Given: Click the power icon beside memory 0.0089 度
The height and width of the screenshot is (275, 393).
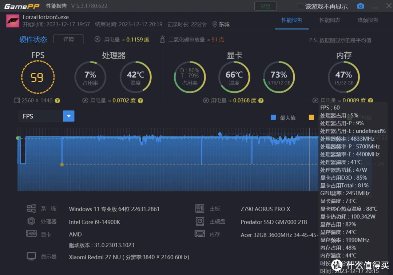Looking at the screenshot, I should coord(315,101).
